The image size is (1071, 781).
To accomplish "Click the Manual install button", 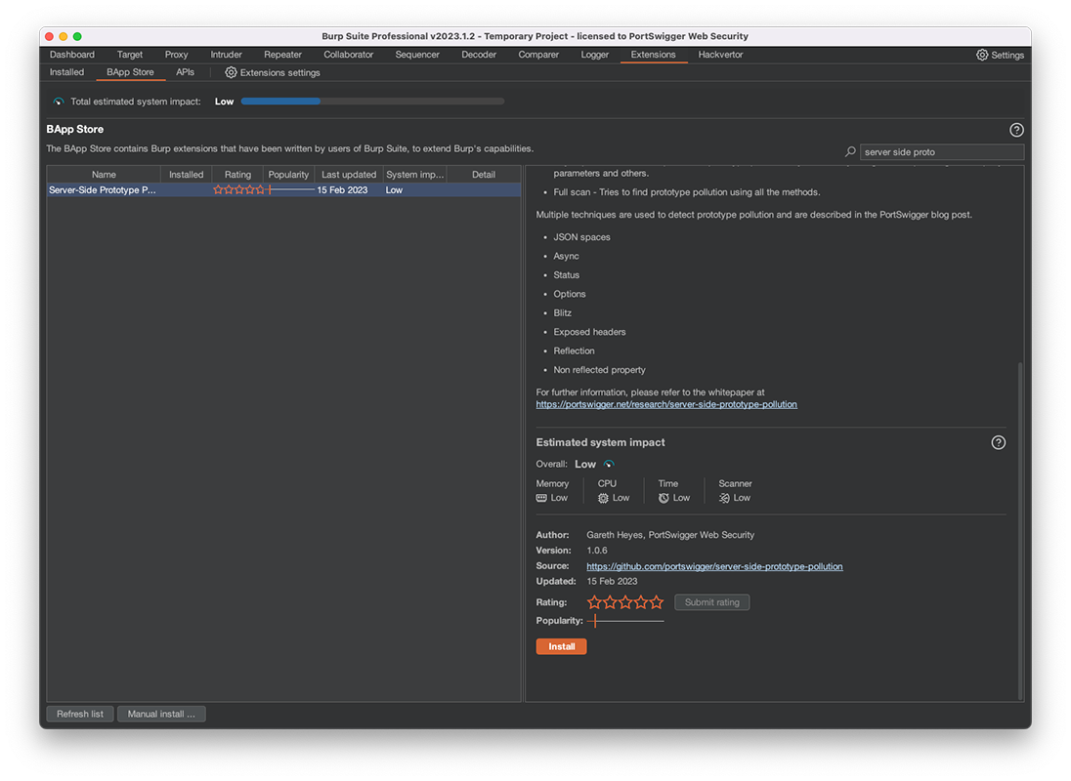I will click(161, 715).
